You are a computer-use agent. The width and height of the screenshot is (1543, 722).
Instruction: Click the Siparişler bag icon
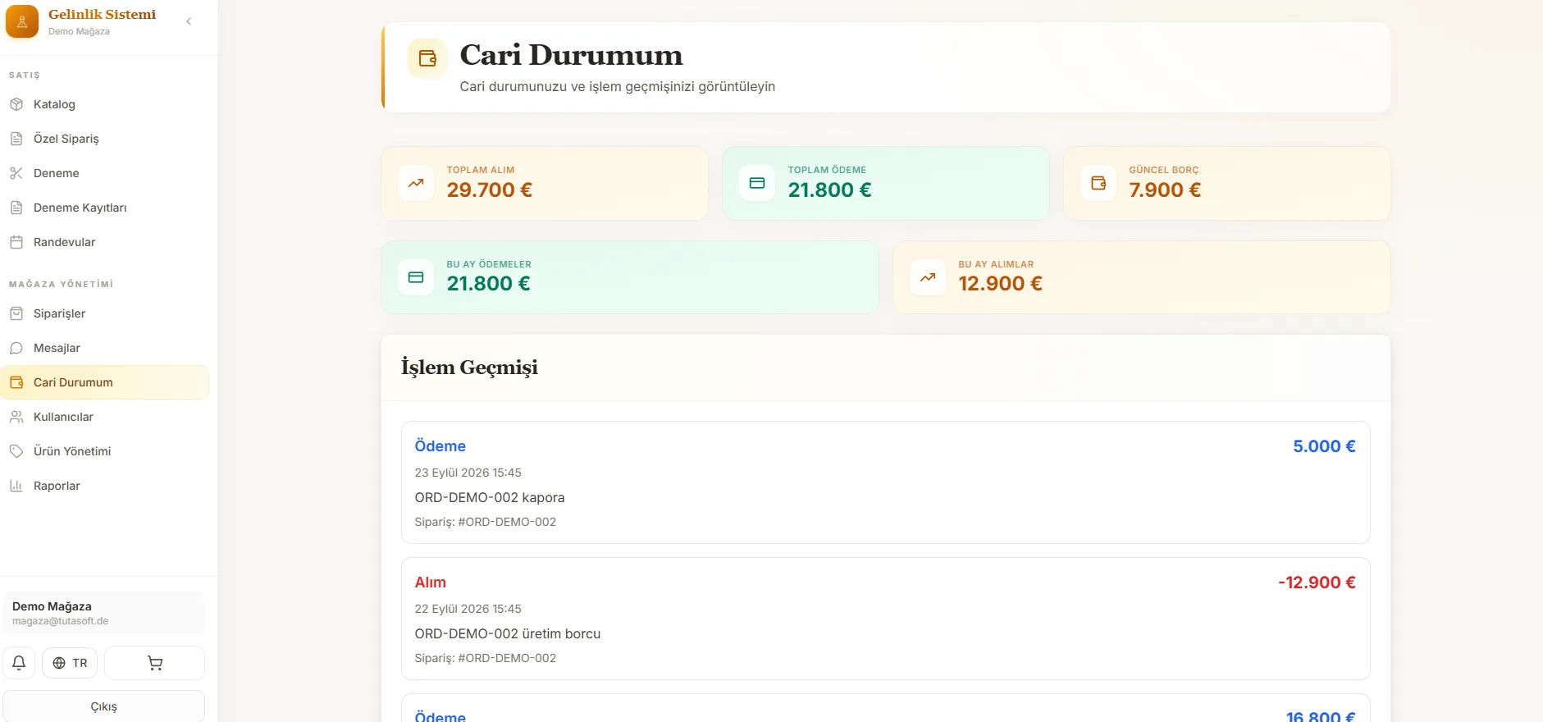[x=16, y=313]
